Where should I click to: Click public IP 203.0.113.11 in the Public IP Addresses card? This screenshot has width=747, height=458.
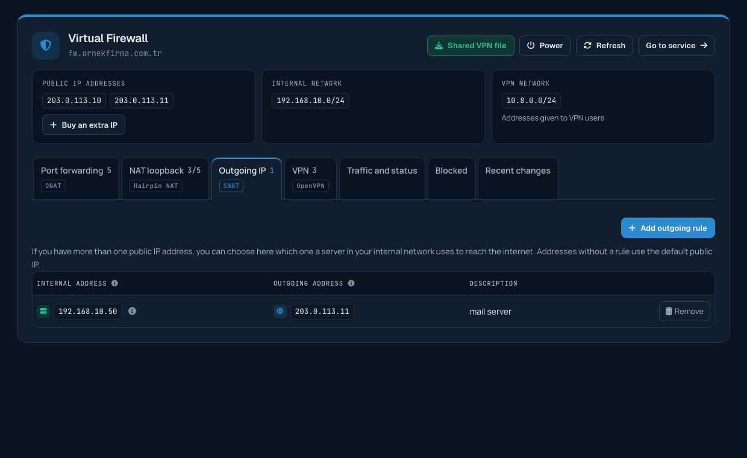pyautogui.click(x=142, y=101)
